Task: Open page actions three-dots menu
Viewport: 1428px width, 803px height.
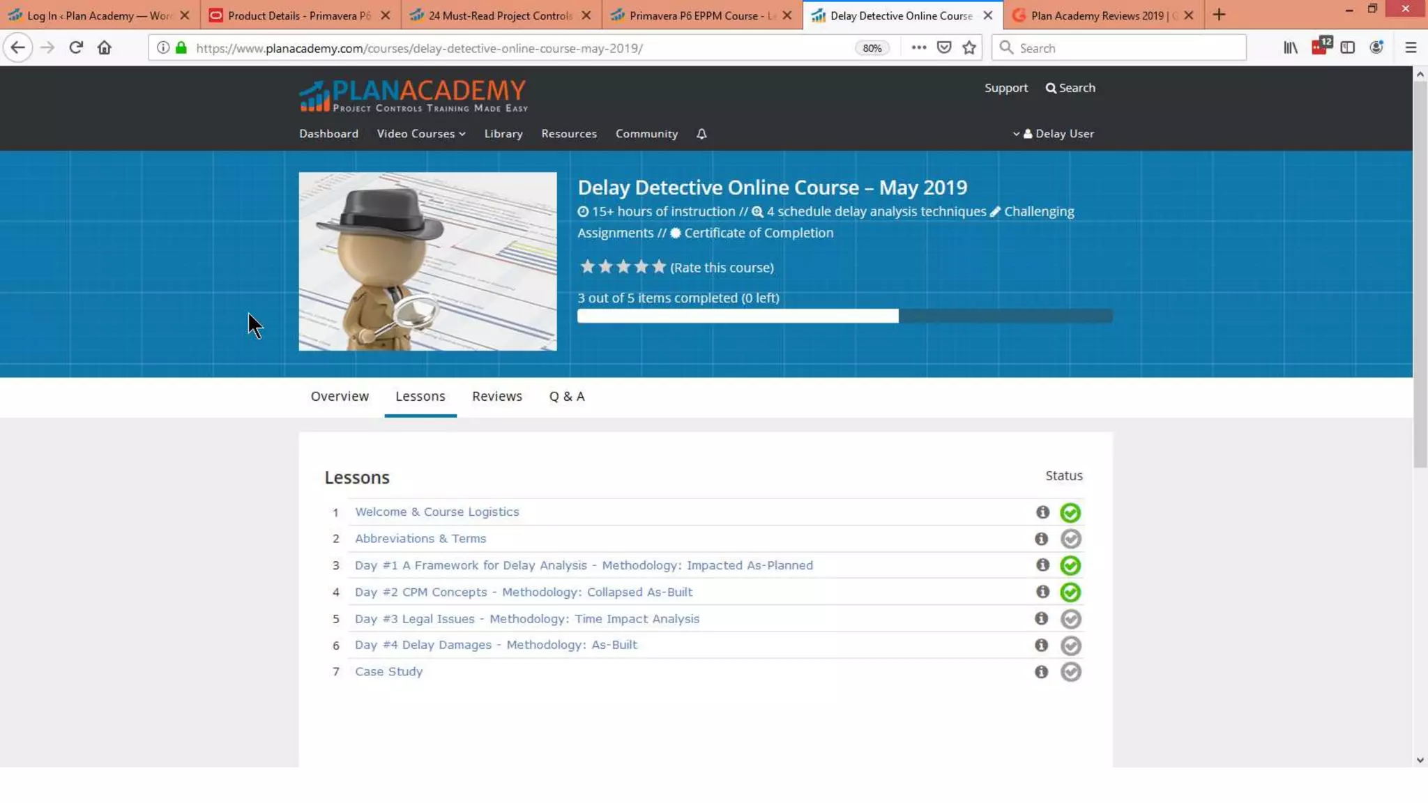Action: tap(918, 47)
